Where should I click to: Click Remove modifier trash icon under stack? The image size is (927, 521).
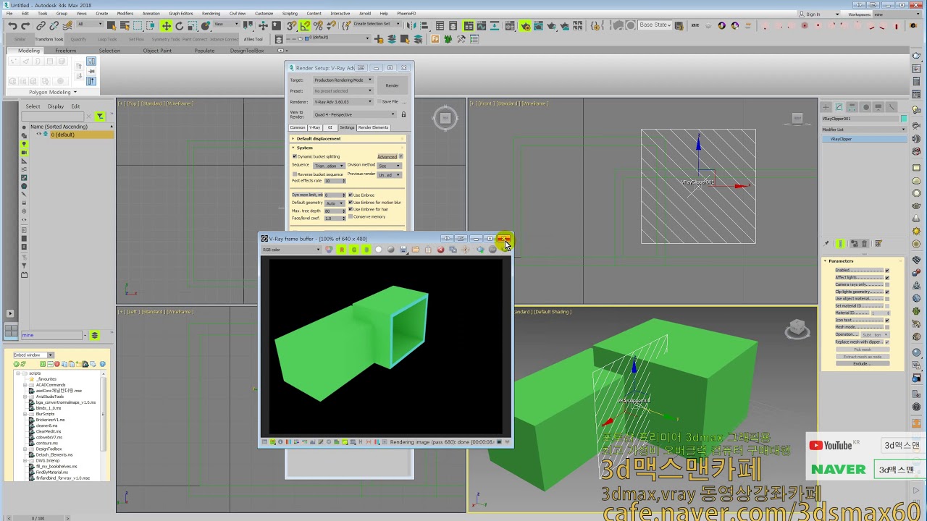(865, 244)
